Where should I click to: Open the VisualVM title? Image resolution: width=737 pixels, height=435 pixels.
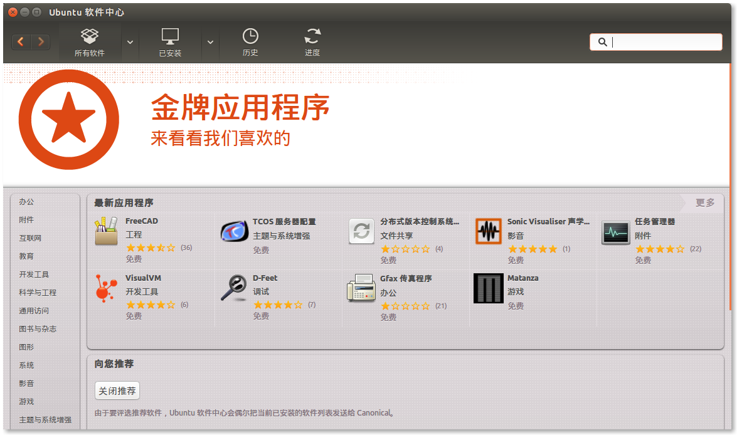coord(143,278)
